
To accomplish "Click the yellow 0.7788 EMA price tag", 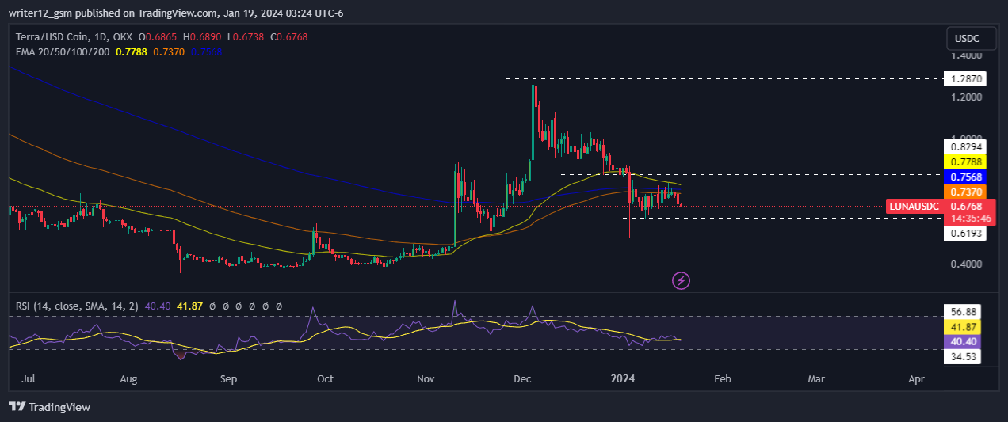I will pos(964,162).
